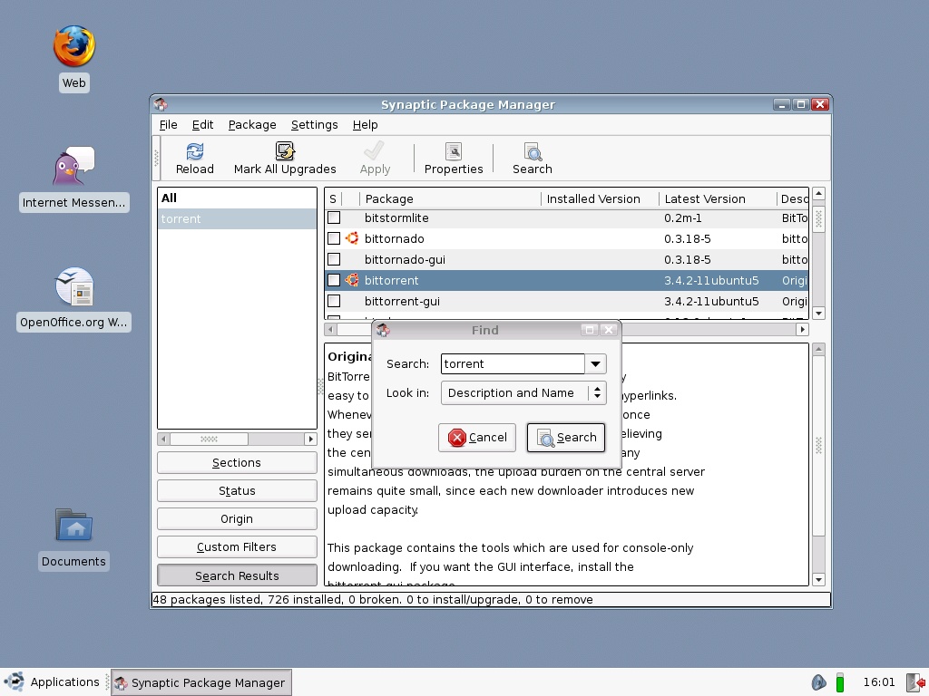Sort by the S status column header
The image size is (929, 696).
(333, 198)
